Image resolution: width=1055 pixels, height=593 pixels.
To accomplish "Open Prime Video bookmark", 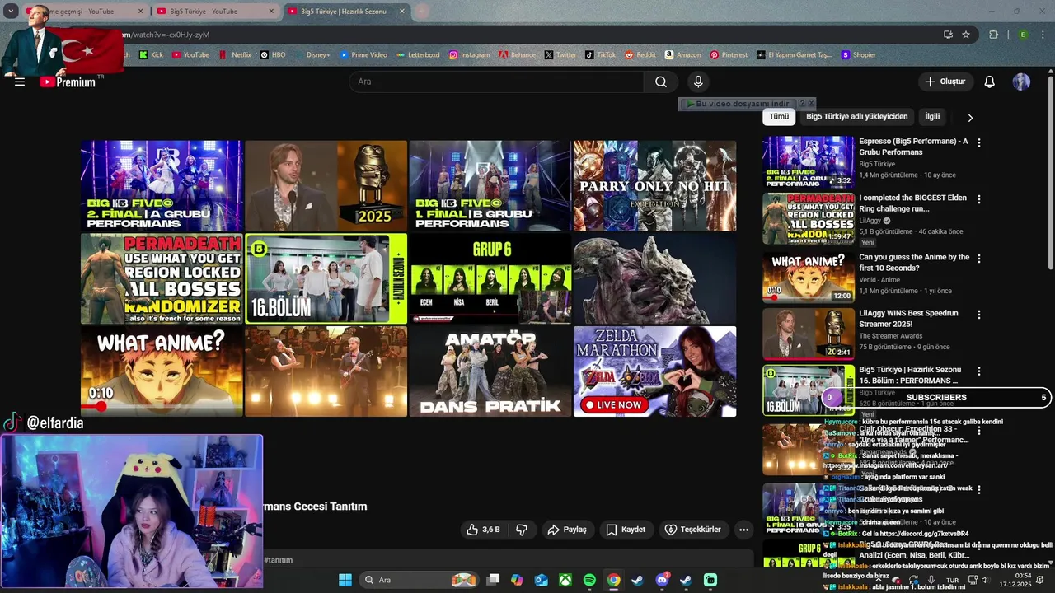I will coord(363,55).
